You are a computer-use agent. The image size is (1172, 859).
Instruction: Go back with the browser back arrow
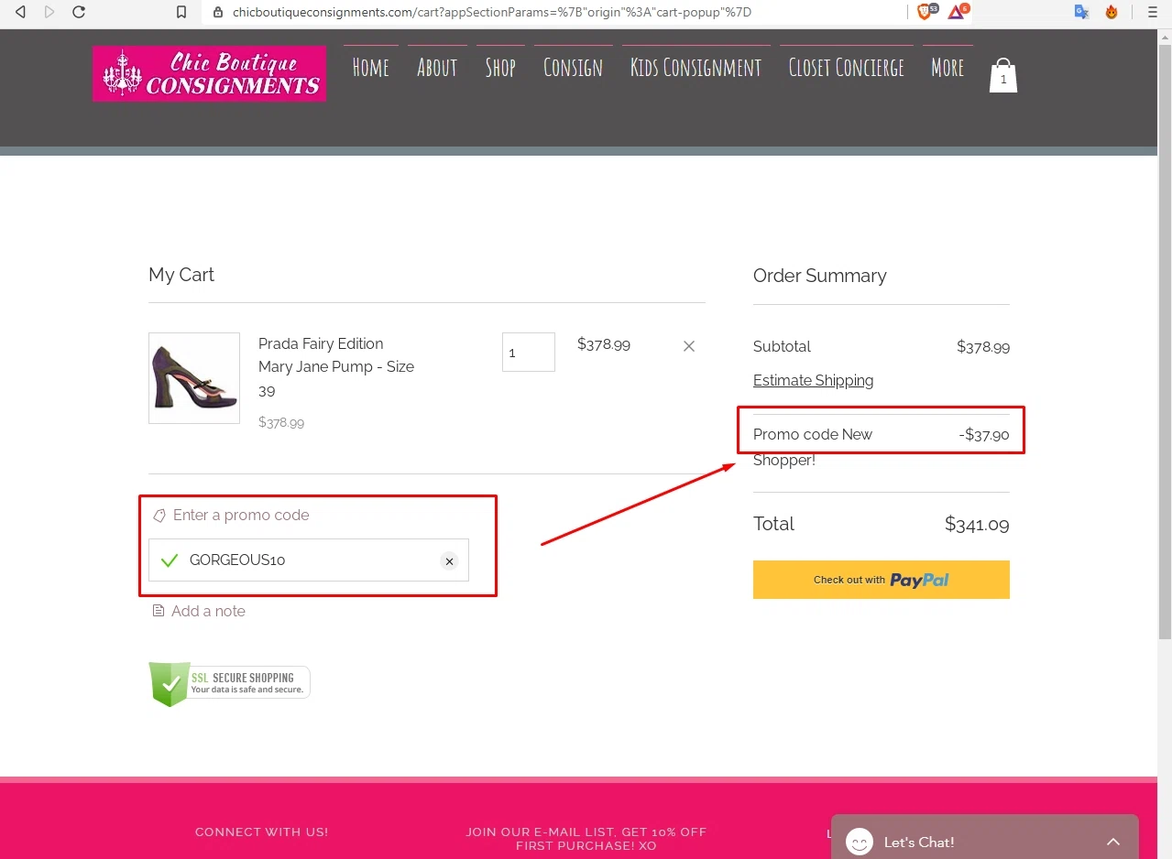(x=20, y=12)
